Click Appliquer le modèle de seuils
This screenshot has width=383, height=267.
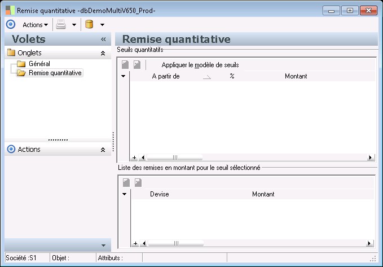(200, 65)
